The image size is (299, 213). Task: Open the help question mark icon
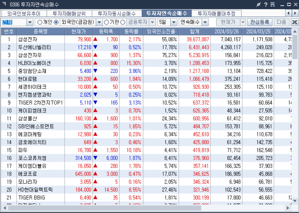pos(266,4)
